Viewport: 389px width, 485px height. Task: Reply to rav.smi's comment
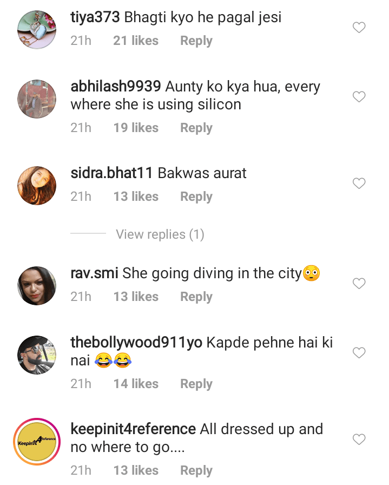[196, 297]
